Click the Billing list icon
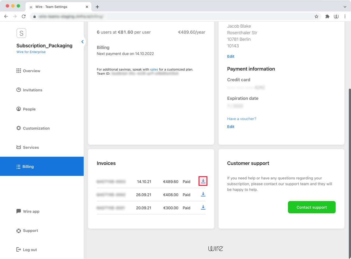 coord(18,167)
